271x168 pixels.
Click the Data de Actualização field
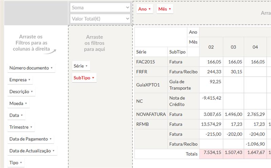[x=32, y=151]
